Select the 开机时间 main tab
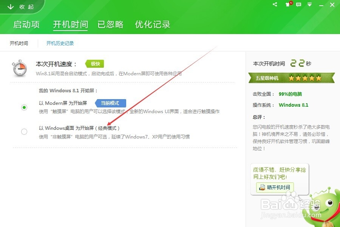Viewport: 340px width, 227px height. pyautogui.click(x=71, y=24)
